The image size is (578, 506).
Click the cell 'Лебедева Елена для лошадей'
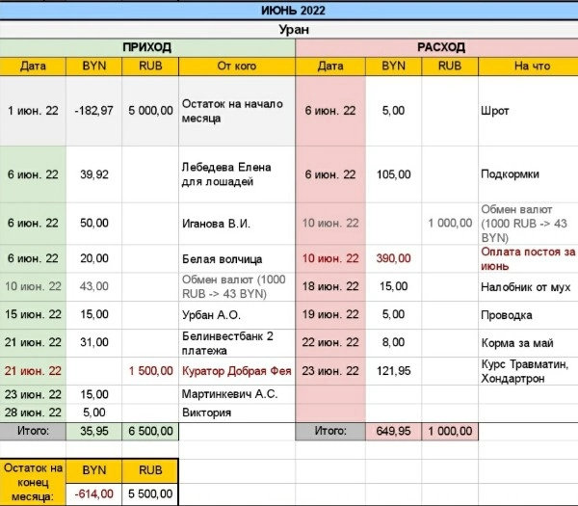(x=237, y=174)
